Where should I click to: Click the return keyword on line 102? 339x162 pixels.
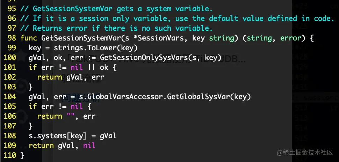[50, 77]
